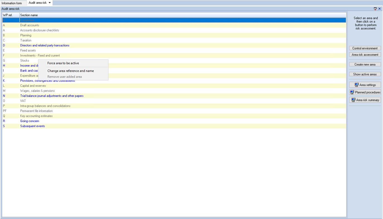This screenshot has width=383, height=219.
Task: Click WP ref. cell K
Action: click(x=11, y=81)
